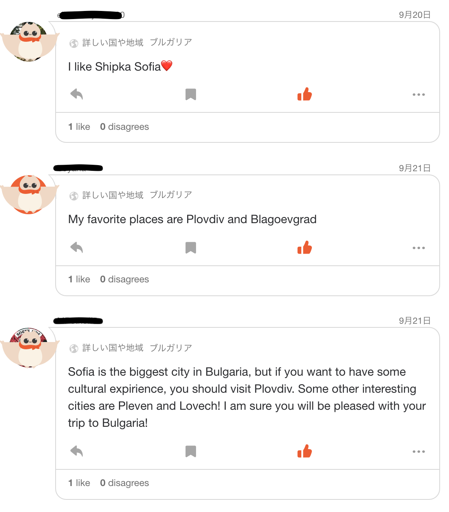Open more options for Pleven Lovech answer
Image resolution: width=449 pixels, height=512 pixels.
(x=419, y=452)
